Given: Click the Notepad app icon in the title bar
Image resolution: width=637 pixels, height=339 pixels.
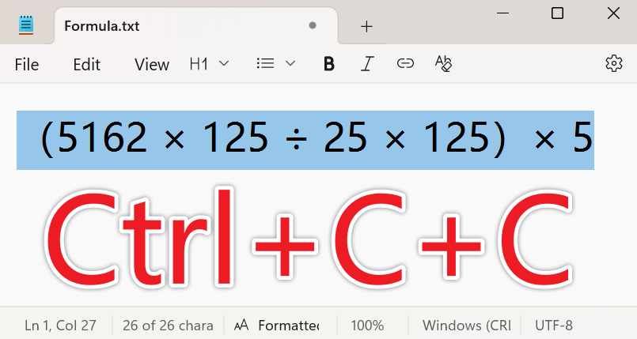Looking at the screenshot, I should point(26,25).
